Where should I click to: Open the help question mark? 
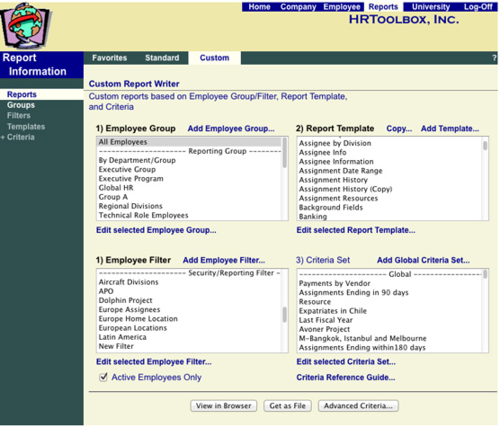(x=494, y=58)
